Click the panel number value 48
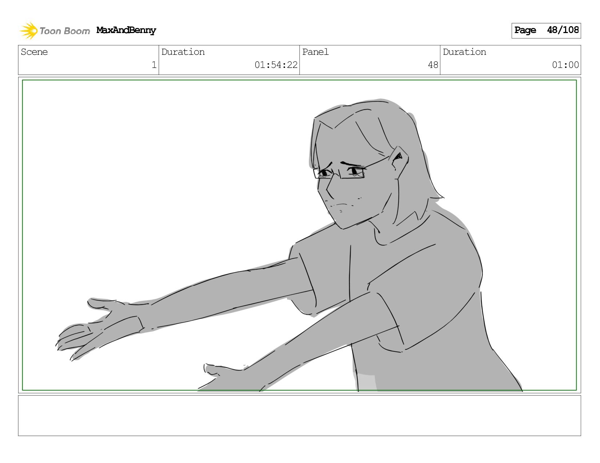Image resolution: width=600 pixels, height=463 pixels. [x=433, y=65]
